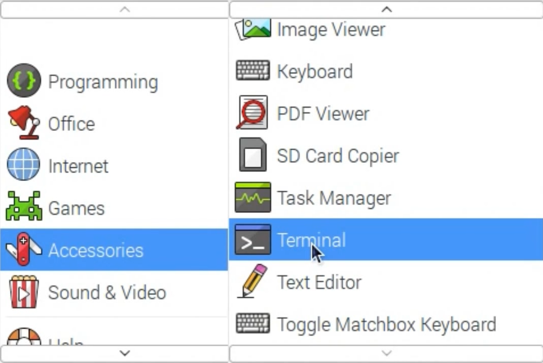
Task: Open the Image Viewer entry
Action: (x=331, y=29)
